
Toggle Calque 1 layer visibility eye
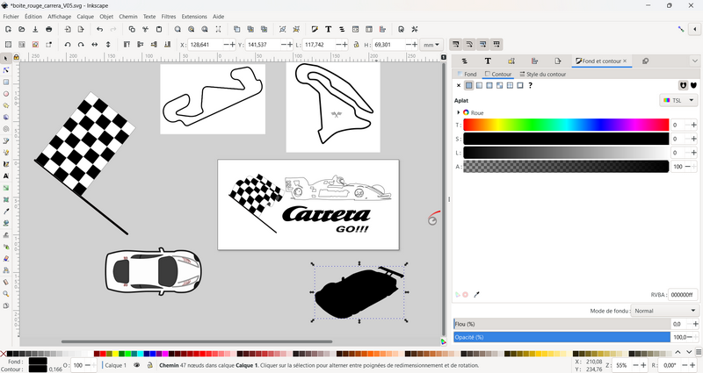[137, 365]
